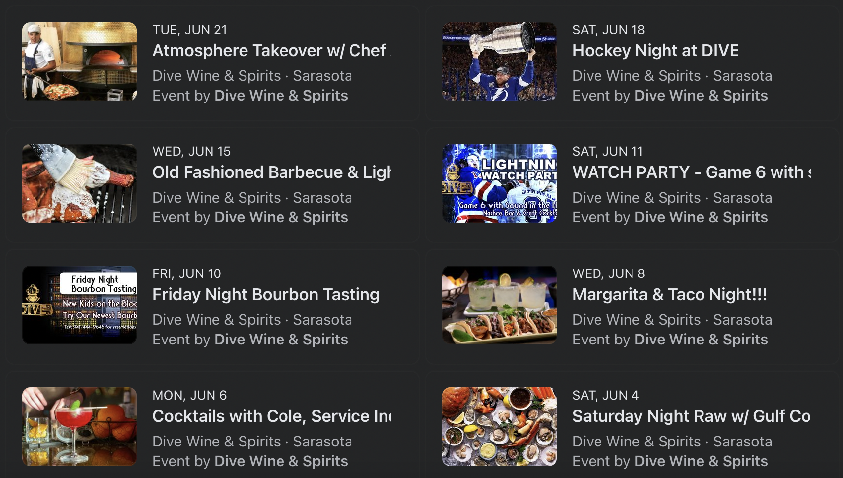843x478 pixels.
Task: Open the Atmosphere Takeover w/ Chef event
Action: [270, 50]
